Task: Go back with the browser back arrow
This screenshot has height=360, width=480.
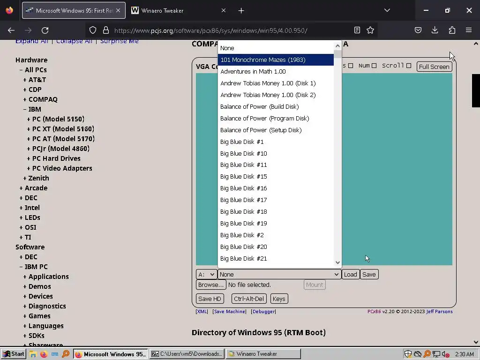Action: [x=11, y=30]
